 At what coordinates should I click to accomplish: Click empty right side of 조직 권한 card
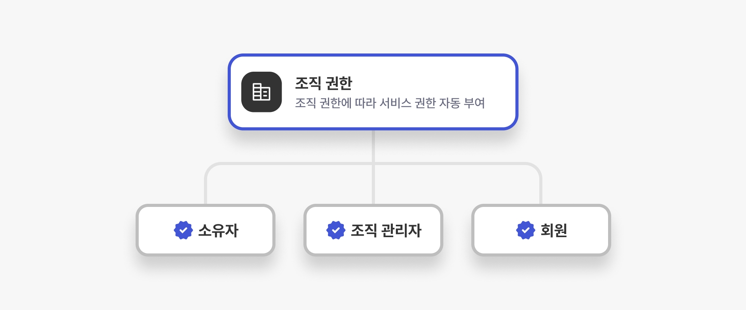(x=499, y=92)
